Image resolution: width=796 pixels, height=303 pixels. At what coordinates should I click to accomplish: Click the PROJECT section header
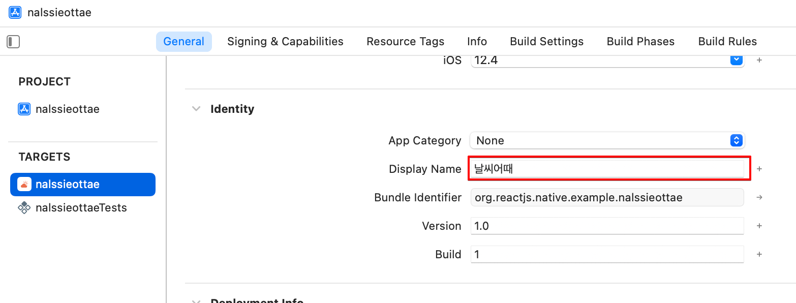coord(45,82)
